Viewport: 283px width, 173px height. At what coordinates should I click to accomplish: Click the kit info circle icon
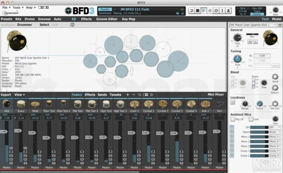[x=73, y=25]
